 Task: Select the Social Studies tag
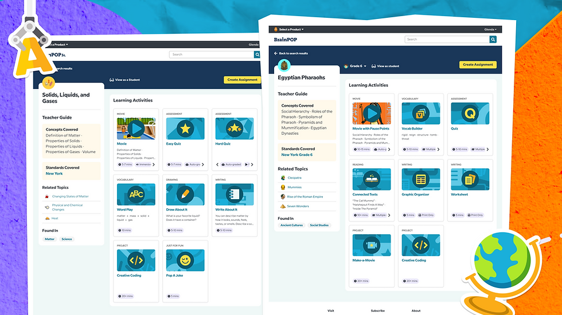point(319,225)
